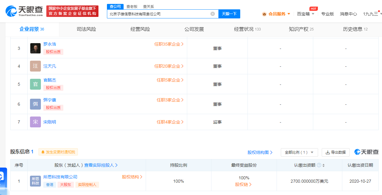Clear the search box text

pos(213,14)
